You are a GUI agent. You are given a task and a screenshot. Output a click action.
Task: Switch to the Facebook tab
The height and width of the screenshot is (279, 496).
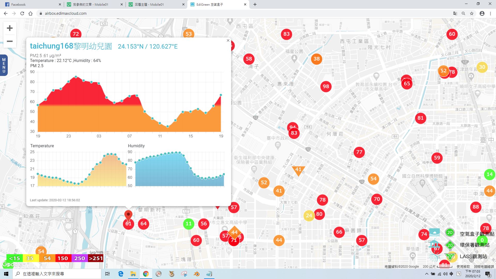coord(31,4)
